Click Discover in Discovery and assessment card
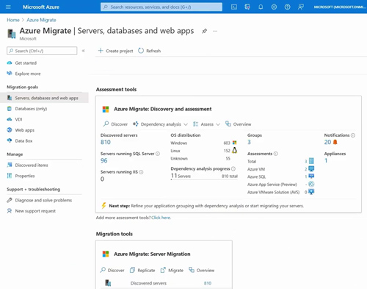367x289 pixels. (x=115, y=124)
